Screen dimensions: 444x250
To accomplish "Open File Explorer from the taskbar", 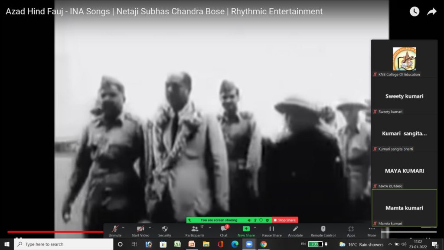I will coord(206,244).
